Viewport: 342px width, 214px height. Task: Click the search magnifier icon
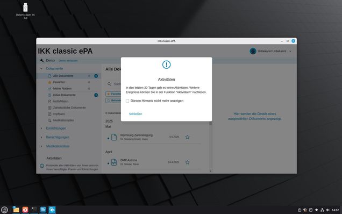(x=109, y=84)
